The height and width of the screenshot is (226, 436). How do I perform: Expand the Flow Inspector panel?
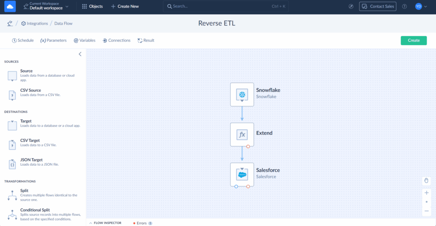tap(106, 223)
